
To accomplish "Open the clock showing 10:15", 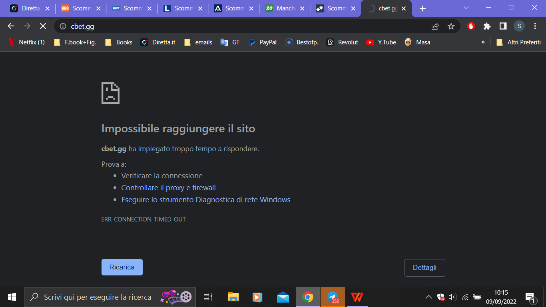I will coord(501,297).
